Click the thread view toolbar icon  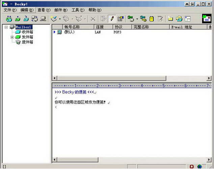click(103, 19)
